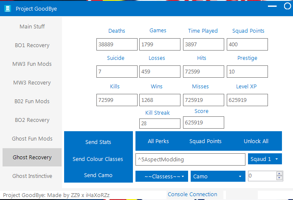Open the BO2 Recovery tab

tap(32, 120)
